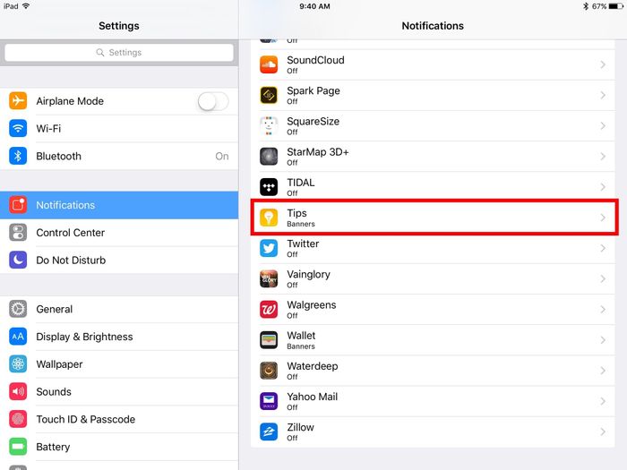Tap the Yahoo Mail icon
Image resolution: width=627 pixels, height=470 pixels.
269,401
